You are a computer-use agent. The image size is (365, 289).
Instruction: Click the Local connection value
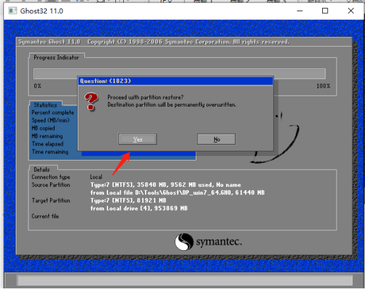tap(96, 177)
